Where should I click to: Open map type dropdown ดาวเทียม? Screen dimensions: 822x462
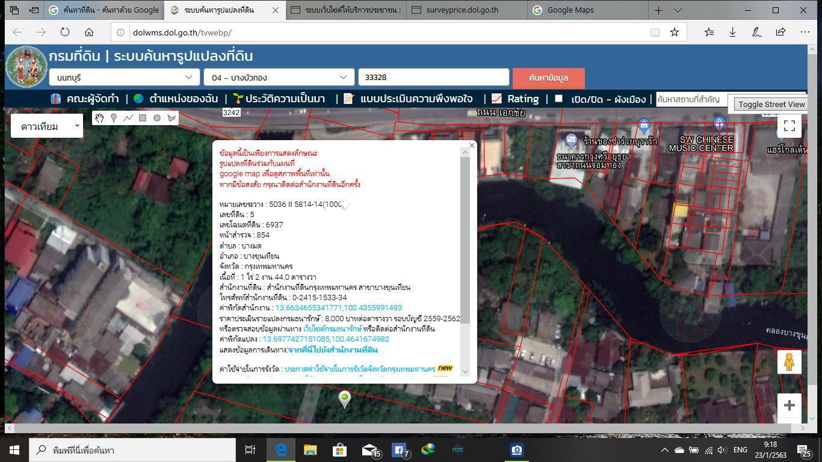pos(47,126)
